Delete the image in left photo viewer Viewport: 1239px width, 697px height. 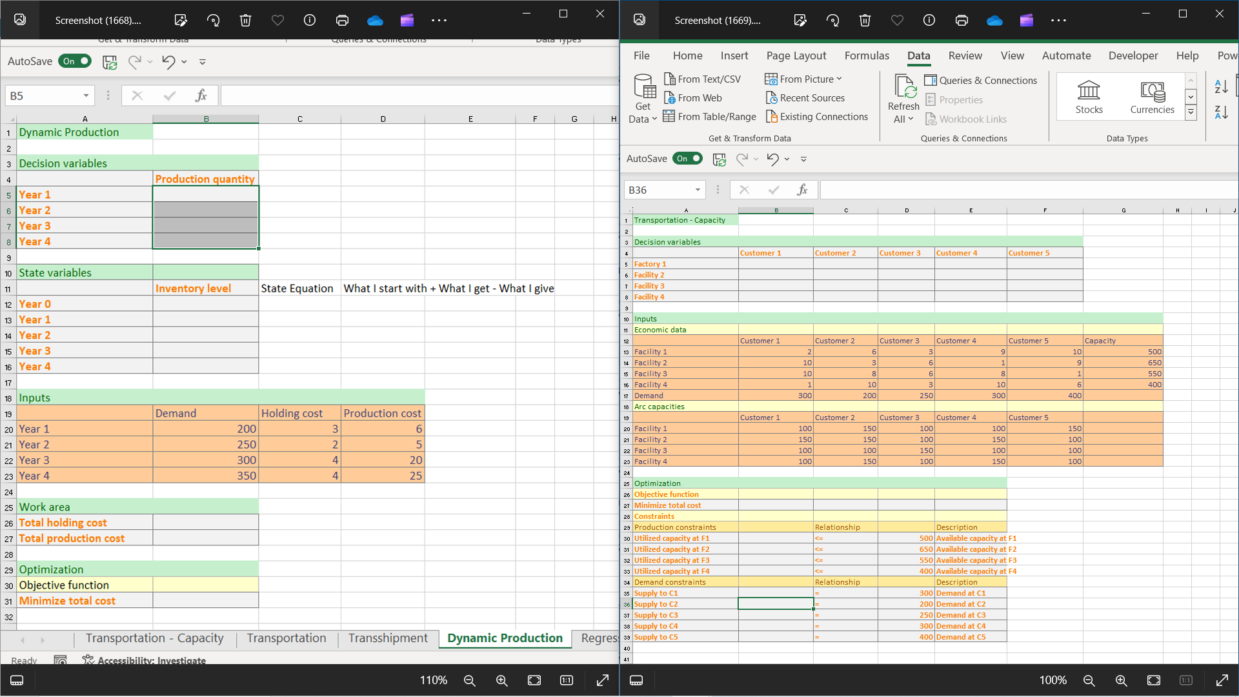245,20
